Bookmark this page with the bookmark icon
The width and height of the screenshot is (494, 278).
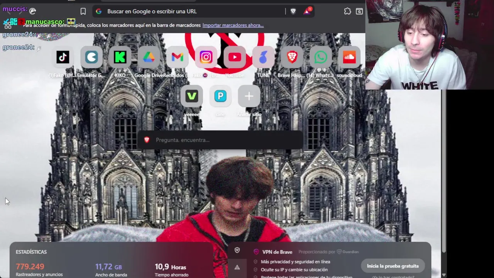(x=83, y=11)
